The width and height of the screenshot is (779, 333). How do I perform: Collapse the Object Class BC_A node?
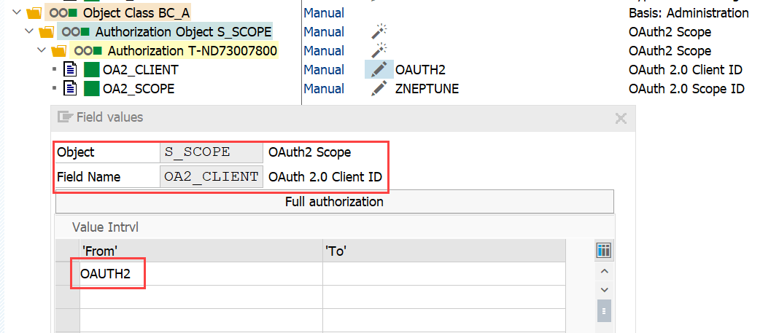(16, 12)
